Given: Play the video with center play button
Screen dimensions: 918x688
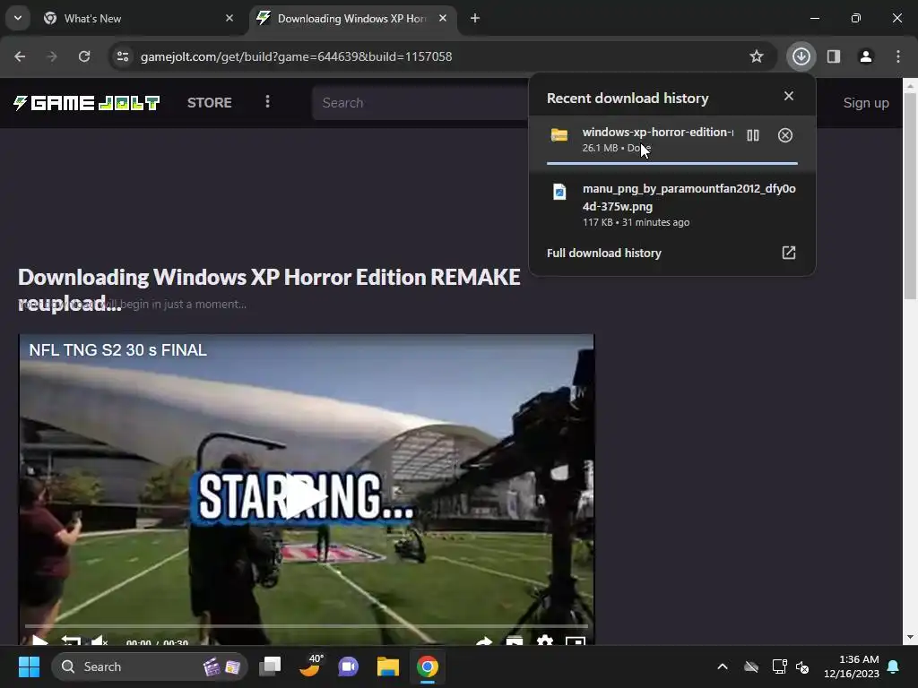Looking at the screenshot, I should point(307,497).
